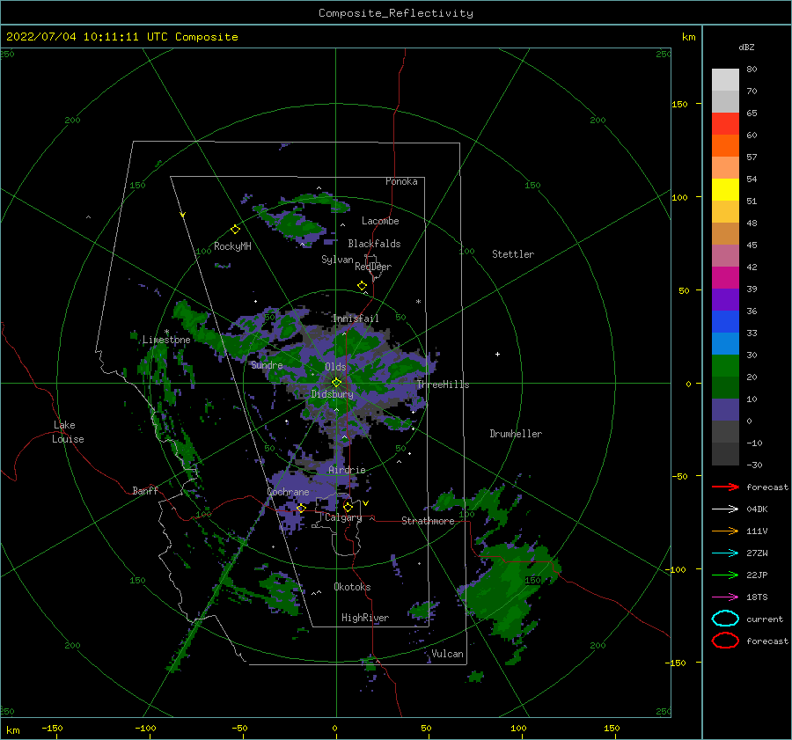This screenshot has width=792, height=740.
Task: Click the Sundre town label
Action: pyautogui.click(x=267, y=364)
